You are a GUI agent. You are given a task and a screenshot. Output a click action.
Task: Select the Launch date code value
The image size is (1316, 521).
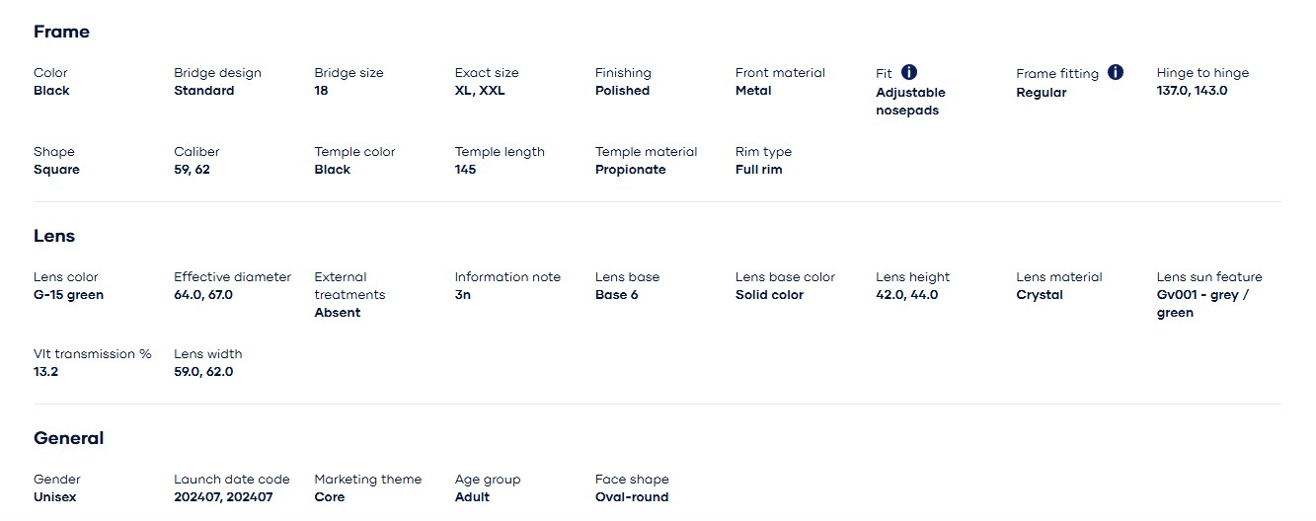[223, 497]
